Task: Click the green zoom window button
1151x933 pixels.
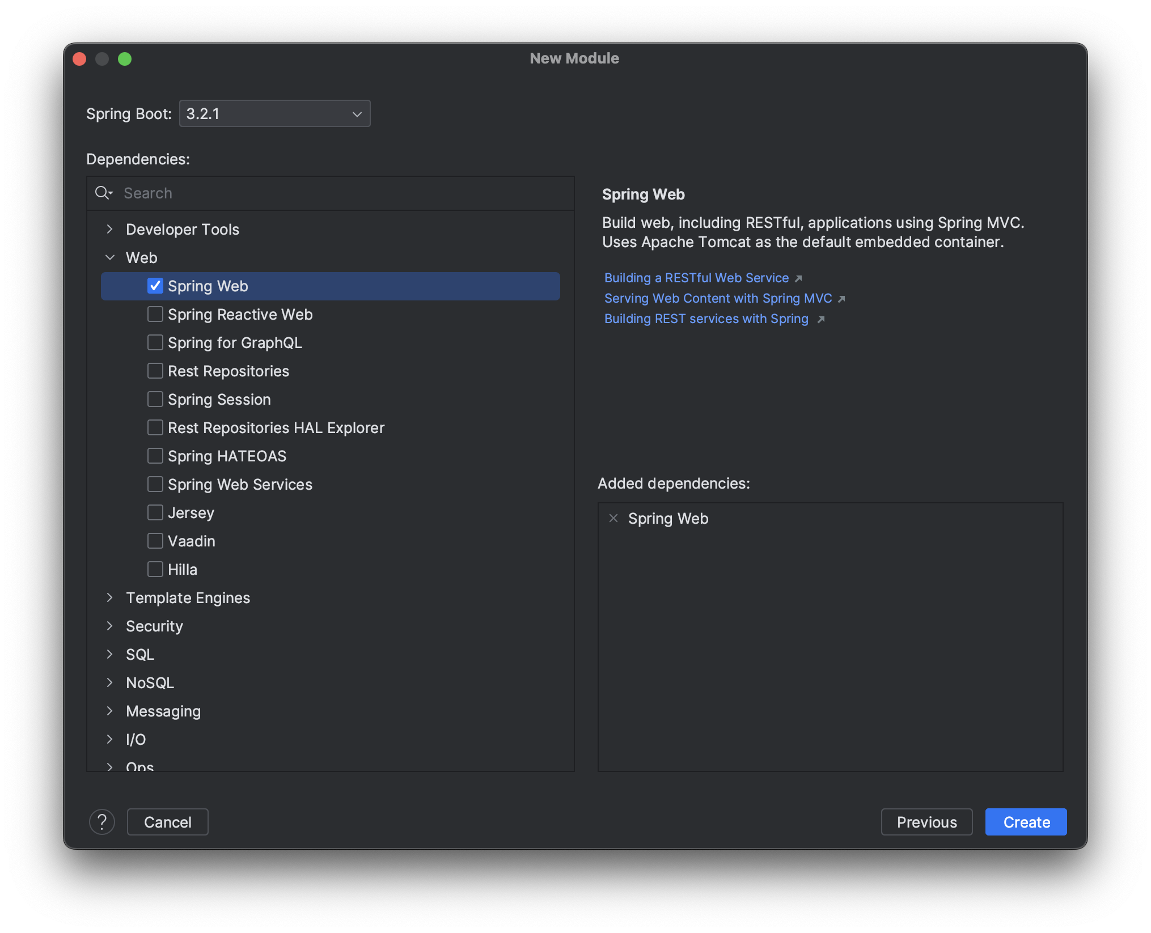Action: click(x=125, y=59)
